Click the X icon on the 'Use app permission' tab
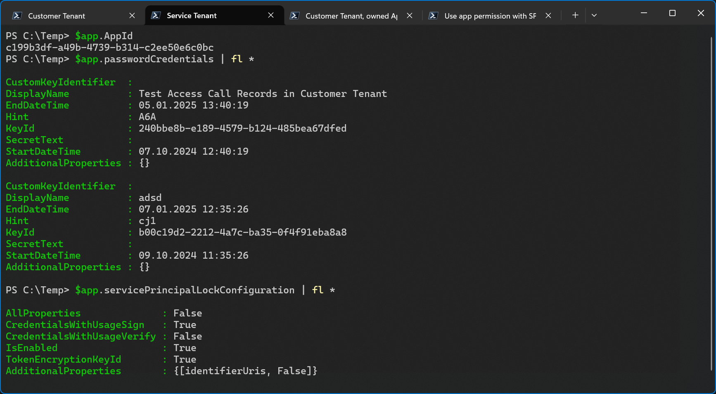This screenshot has height=394, width=716. (x=548, y=16)
